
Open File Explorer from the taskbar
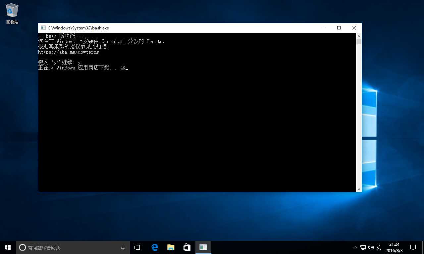tap(171, 247)
